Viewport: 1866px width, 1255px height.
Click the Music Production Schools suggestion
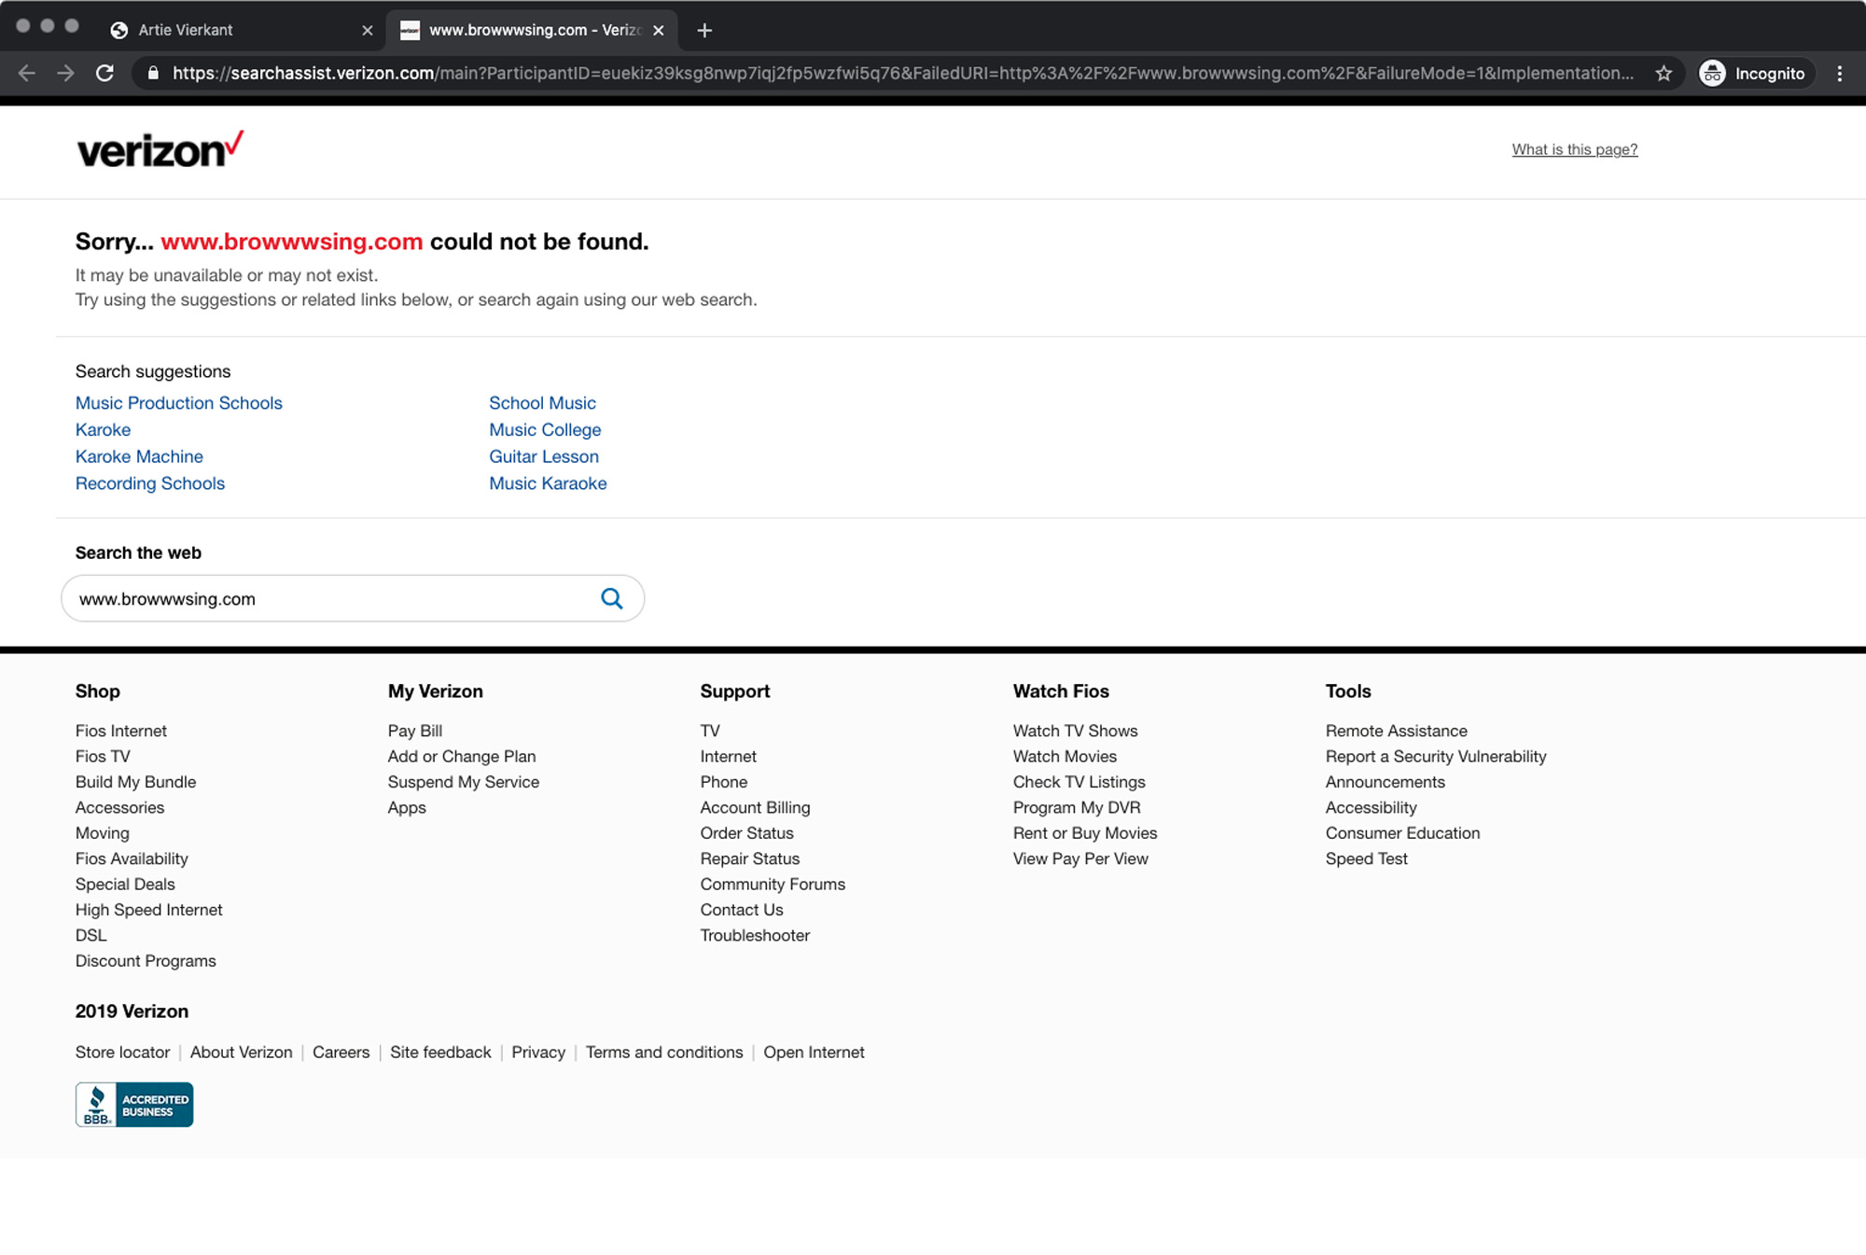point(178,403)
